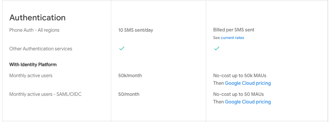Click the 10 SMS sent/day value
The height and width of the screenshot is (122, 329).
click(x=136, y=30)
